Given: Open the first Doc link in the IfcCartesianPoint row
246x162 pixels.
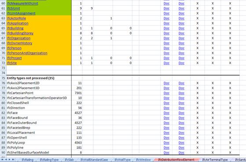Looking at the screenshot, I should 166,93.
